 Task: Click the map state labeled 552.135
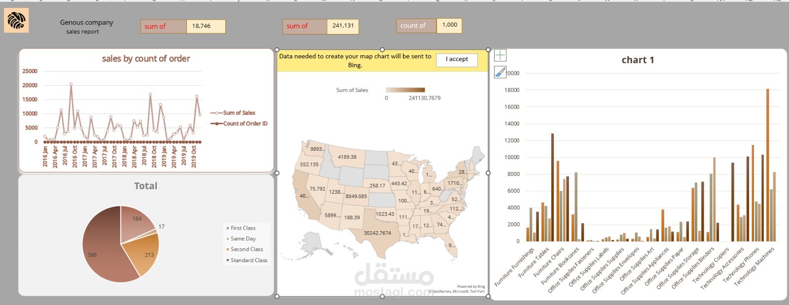tap(309, 165)
